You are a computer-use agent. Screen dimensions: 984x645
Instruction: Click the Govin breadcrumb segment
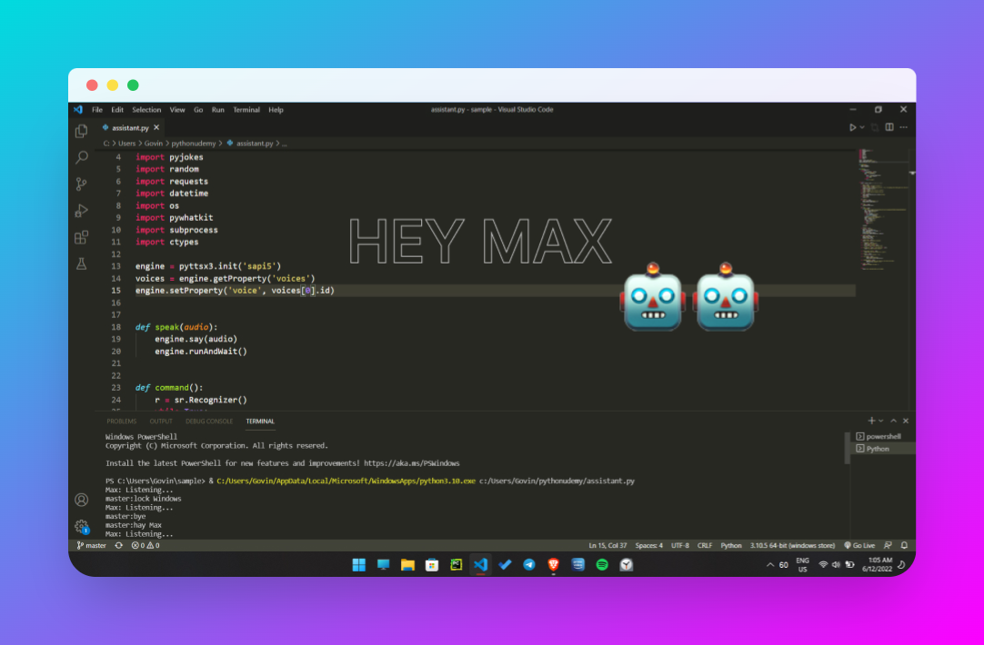coord(154,144)
